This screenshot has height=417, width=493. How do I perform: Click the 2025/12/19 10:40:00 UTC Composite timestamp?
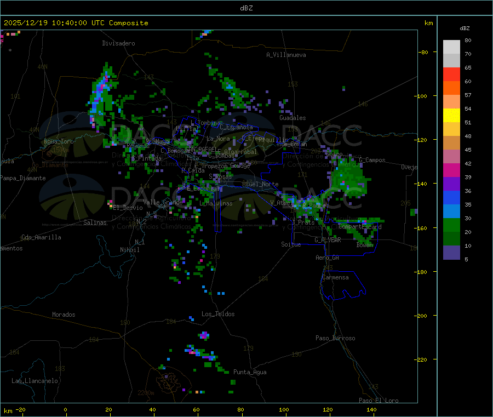pos(76,23)
